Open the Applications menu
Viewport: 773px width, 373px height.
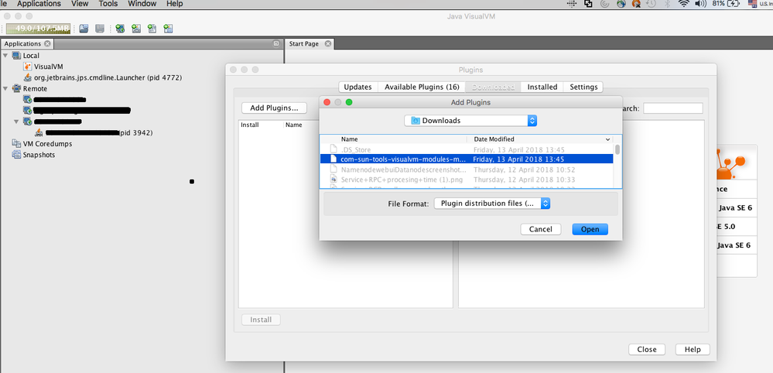tap(39, 4)
